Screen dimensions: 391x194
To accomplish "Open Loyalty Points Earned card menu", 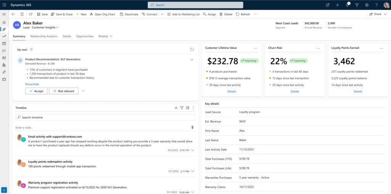I will (381, 48).
